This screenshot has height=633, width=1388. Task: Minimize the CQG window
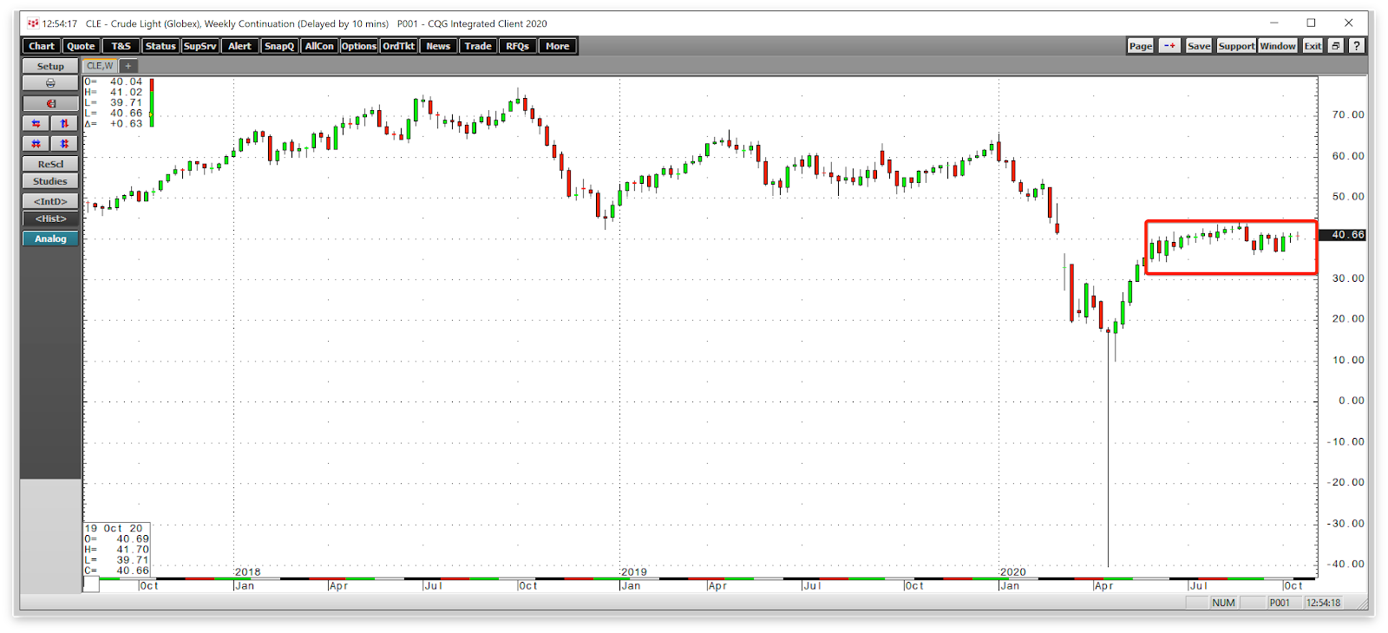click(1273, 23)
